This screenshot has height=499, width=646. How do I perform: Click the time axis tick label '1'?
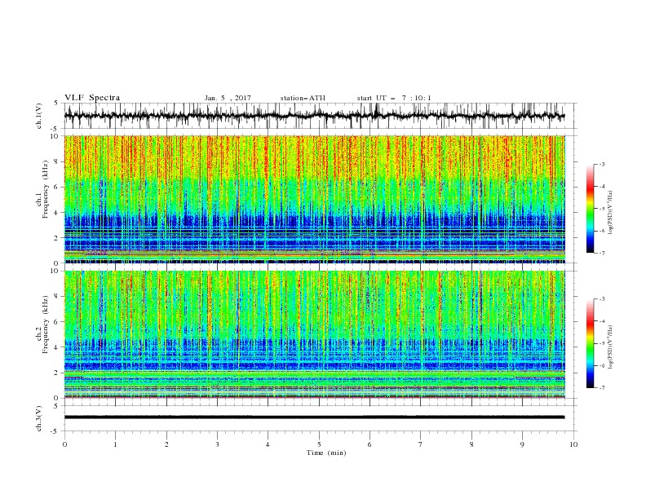click(115, 444)
